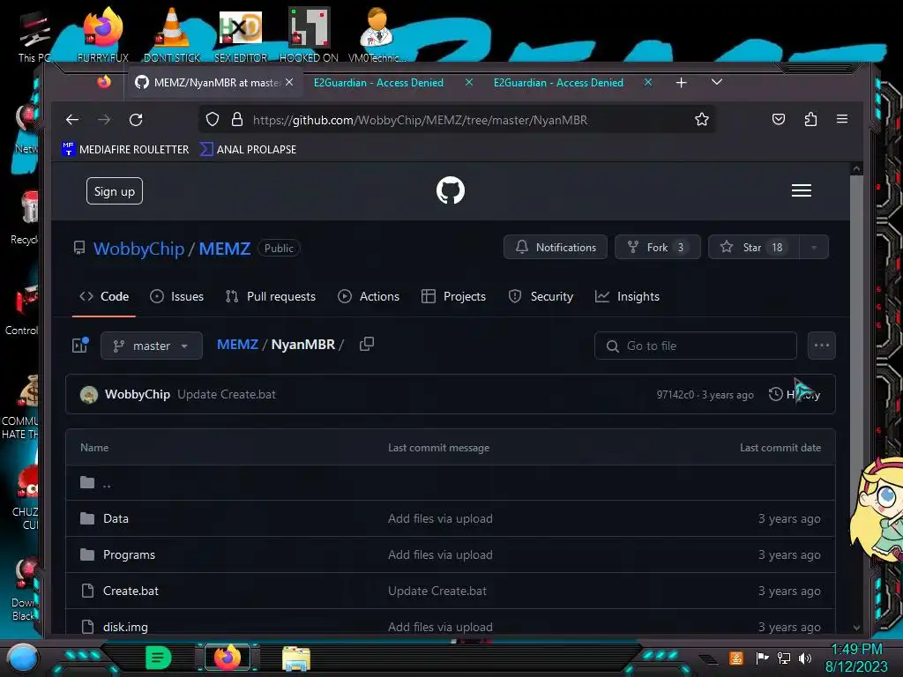The height and width of the screenshot is (677, 903).
Task: Open the VLC DONT STICK desktop icon
Action: pos(172,34)
